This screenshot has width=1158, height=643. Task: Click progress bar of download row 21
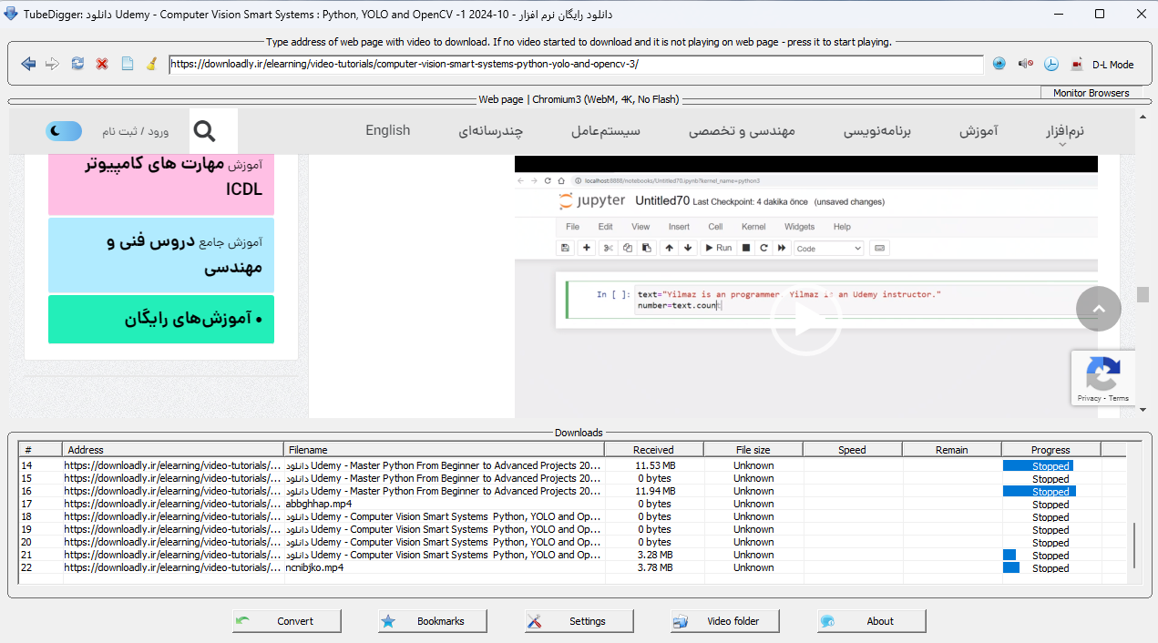[x=1009, y=555]
